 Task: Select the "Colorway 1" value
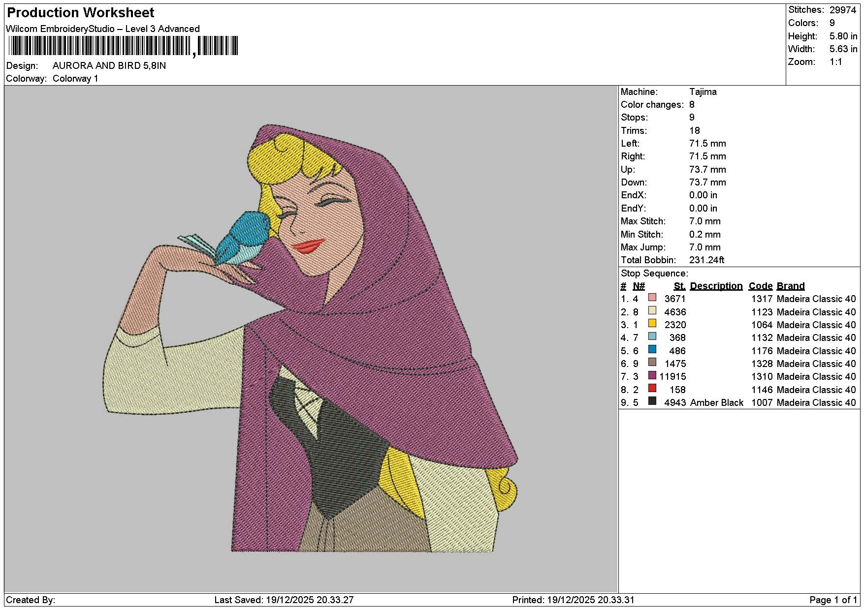pyautogui.click(x=75, y=79)
